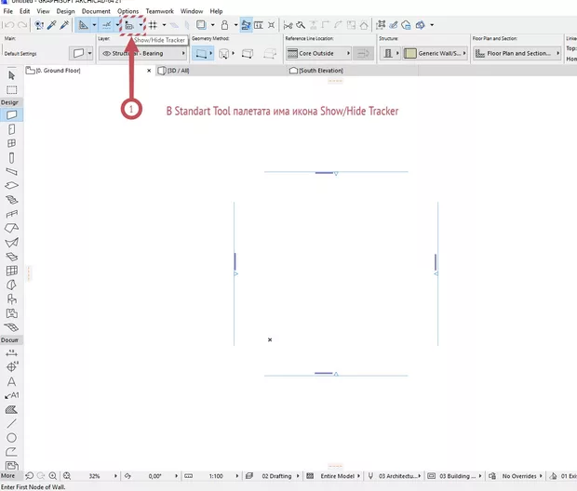This screenshot has height=491, width=577.
Task: Toggle the Grid Snap button
Action: (153, 25)
